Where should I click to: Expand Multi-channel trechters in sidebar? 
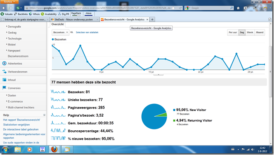[21, 107]
